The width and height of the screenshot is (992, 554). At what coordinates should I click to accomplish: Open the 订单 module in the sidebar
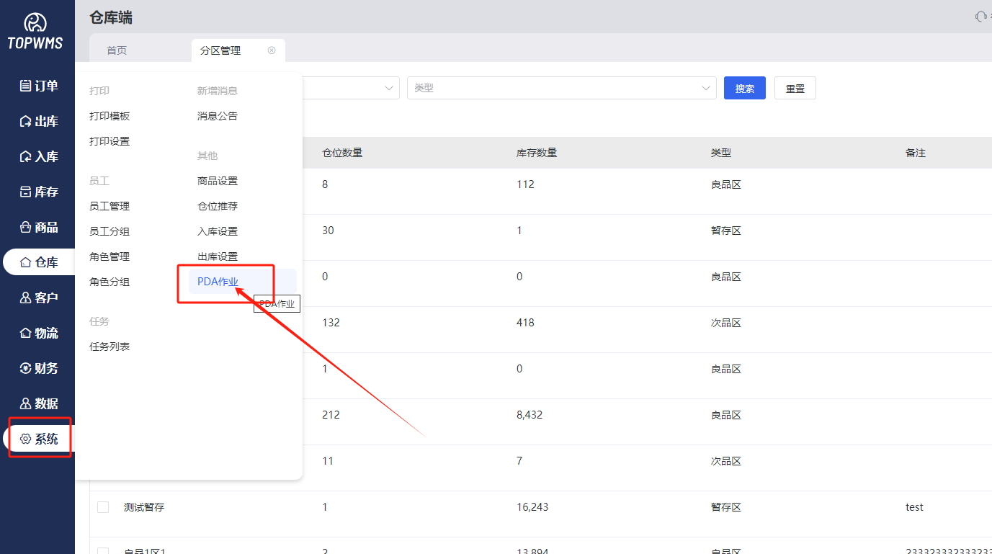(39, 86)
